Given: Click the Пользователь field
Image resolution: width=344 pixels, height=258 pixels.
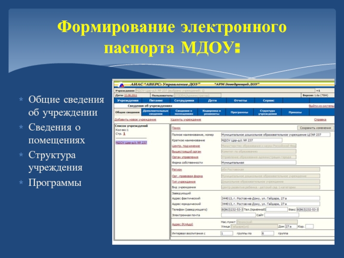Looking at the screenshot, I should [197, 95].
